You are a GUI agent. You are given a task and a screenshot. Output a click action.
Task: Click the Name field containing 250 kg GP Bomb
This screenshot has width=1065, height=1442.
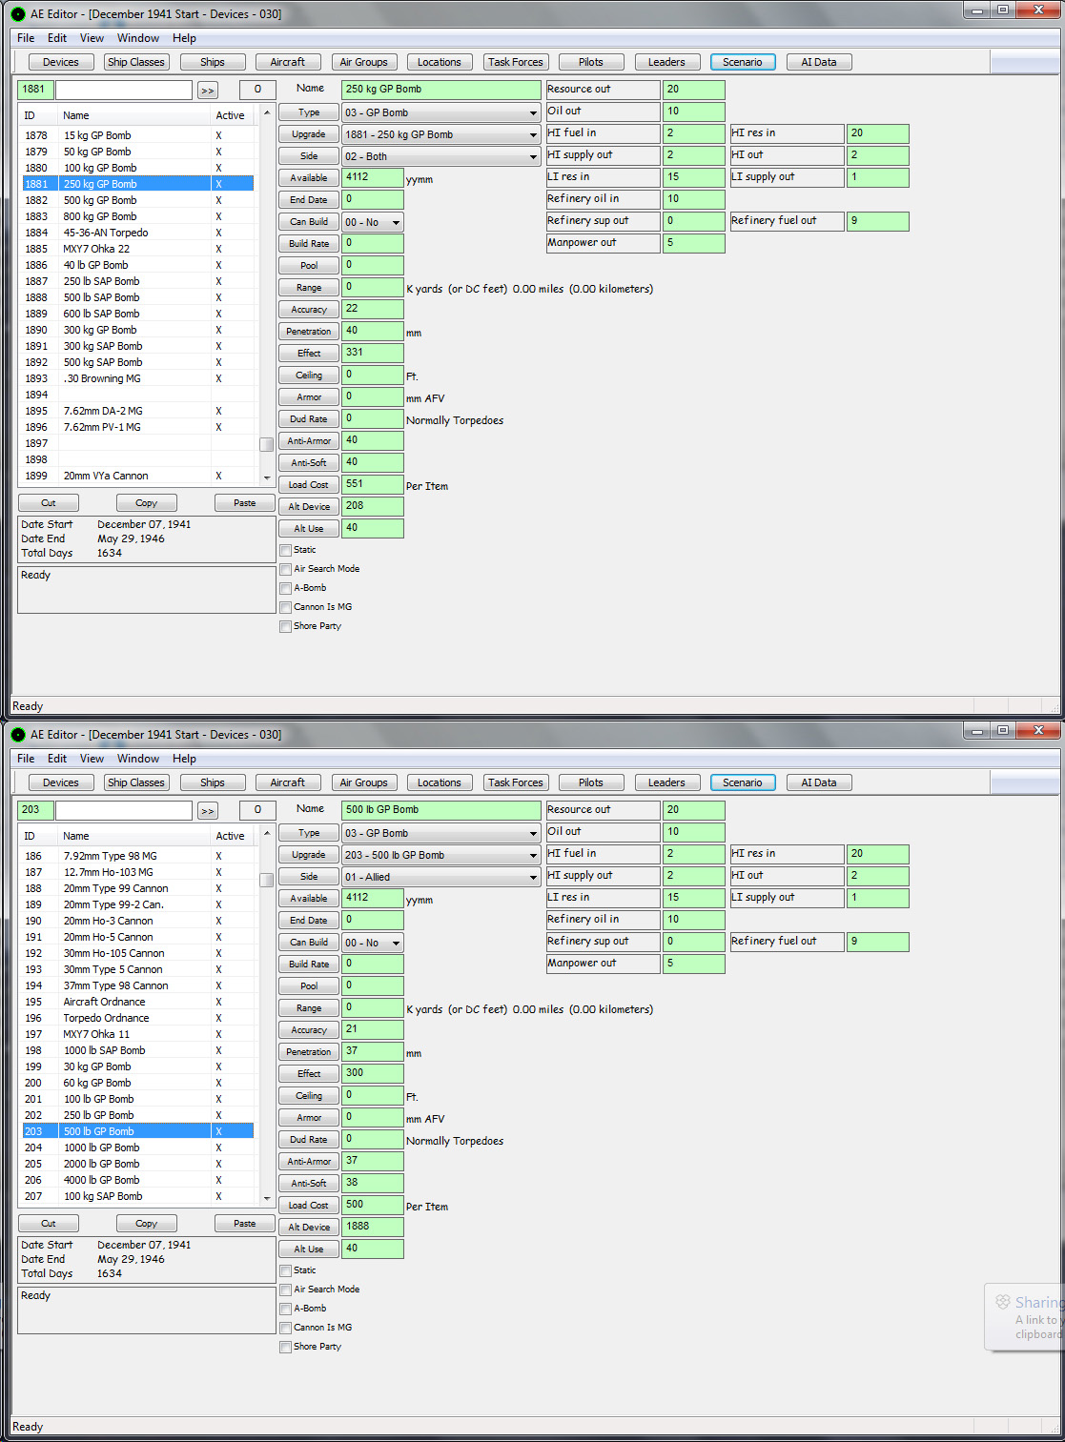click(441, 90)
